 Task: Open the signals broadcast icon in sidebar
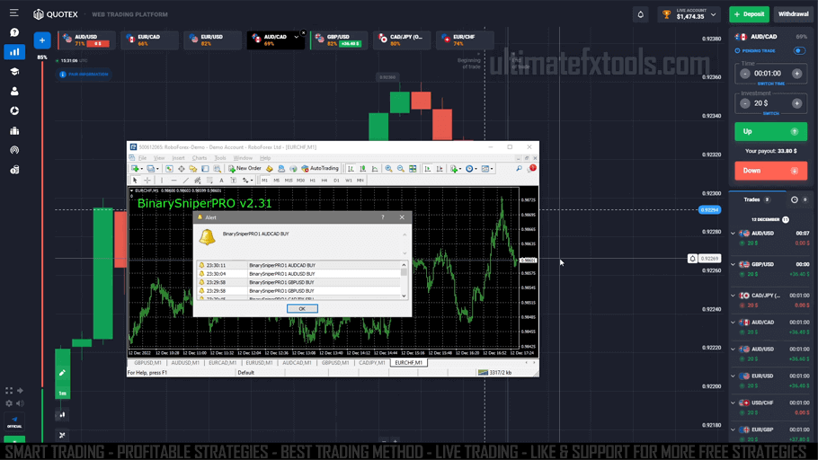click(14, 150)
